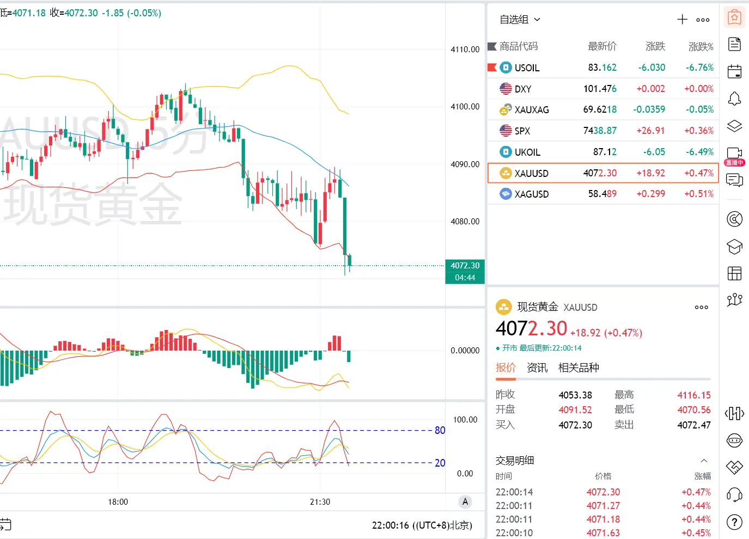Select the XAGUSD row in watchlist
The width and height of the screenshot is (749, 539).
point(603,194)
